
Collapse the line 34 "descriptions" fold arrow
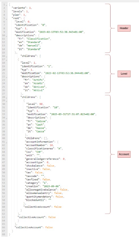(x=6, y=118)
